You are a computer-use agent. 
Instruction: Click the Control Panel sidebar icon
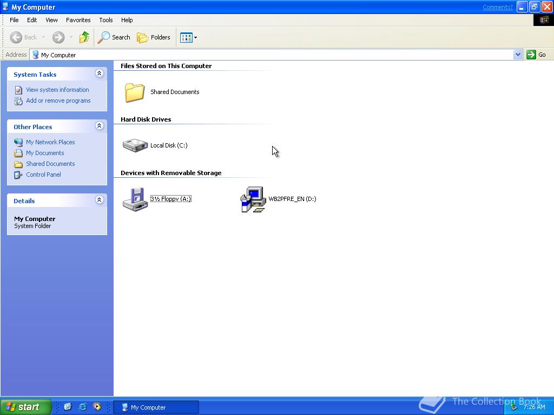tap(18, 175)
